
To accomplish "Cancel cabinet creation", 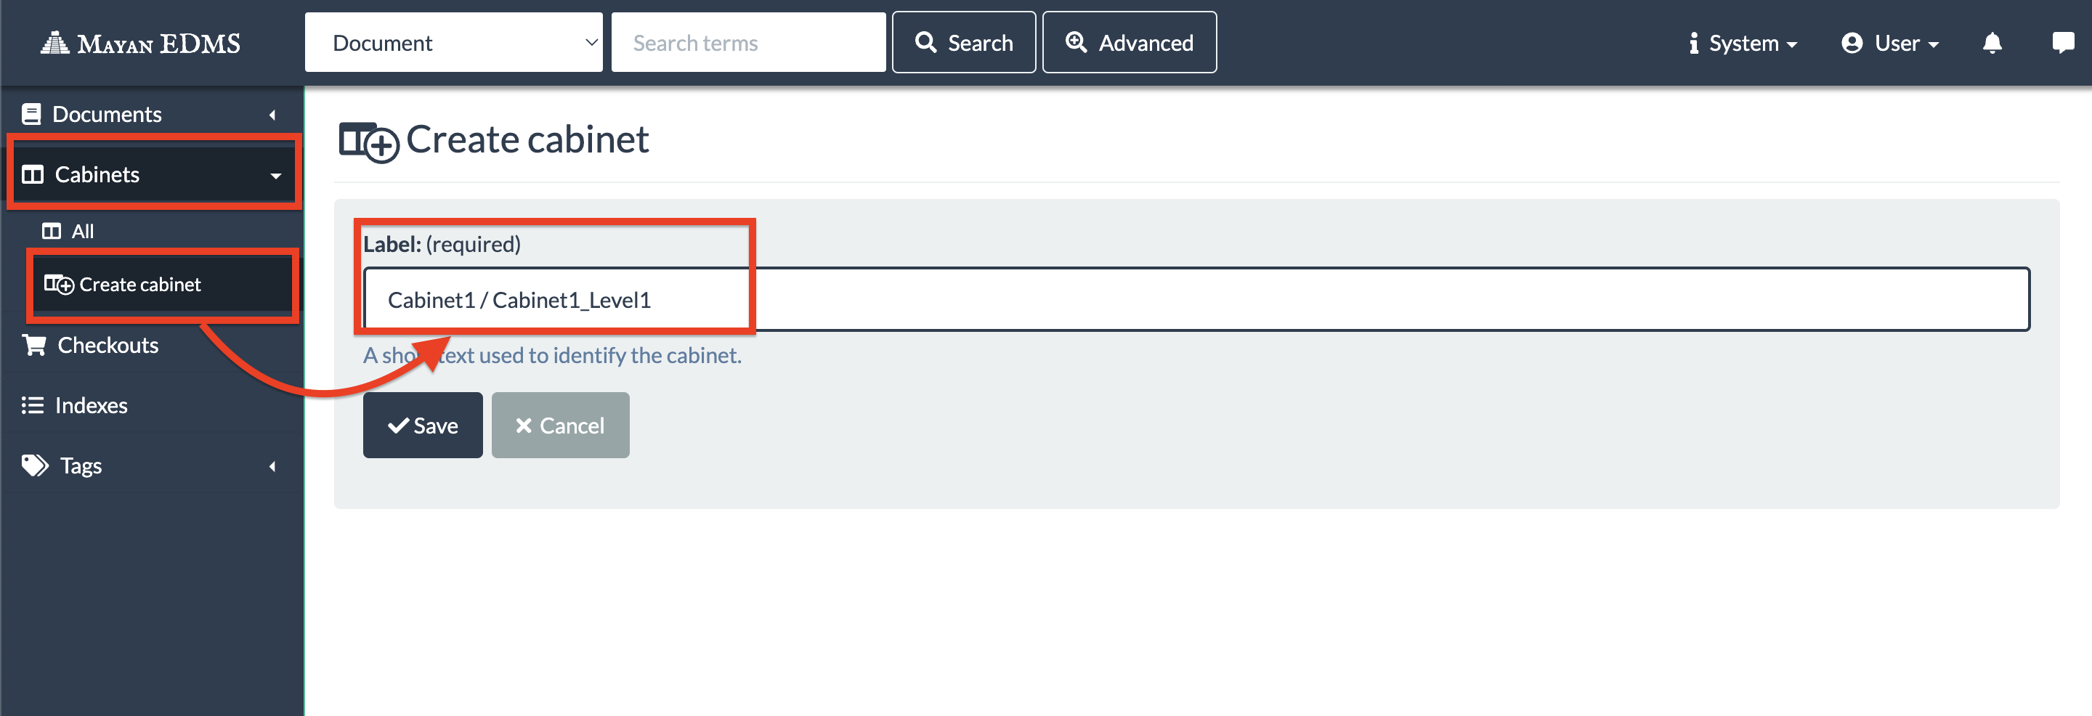I will pos(559,426).
